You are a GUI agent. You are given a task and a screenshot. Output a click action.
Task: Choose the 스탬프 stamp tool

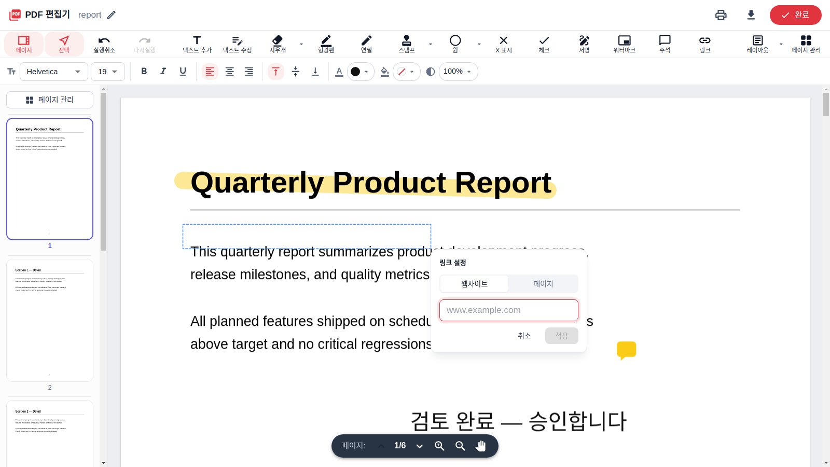tap(407, 44)
